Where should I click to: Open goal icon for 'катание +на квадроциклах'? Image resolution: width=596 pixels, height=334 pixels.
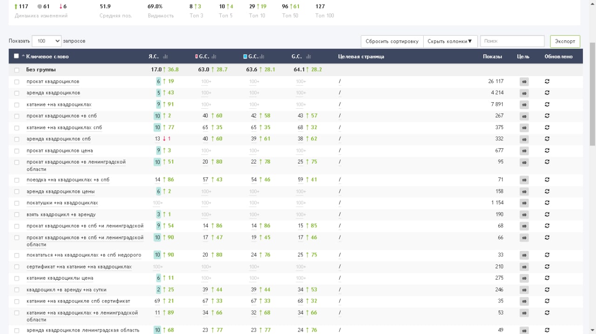pos(524,105)
